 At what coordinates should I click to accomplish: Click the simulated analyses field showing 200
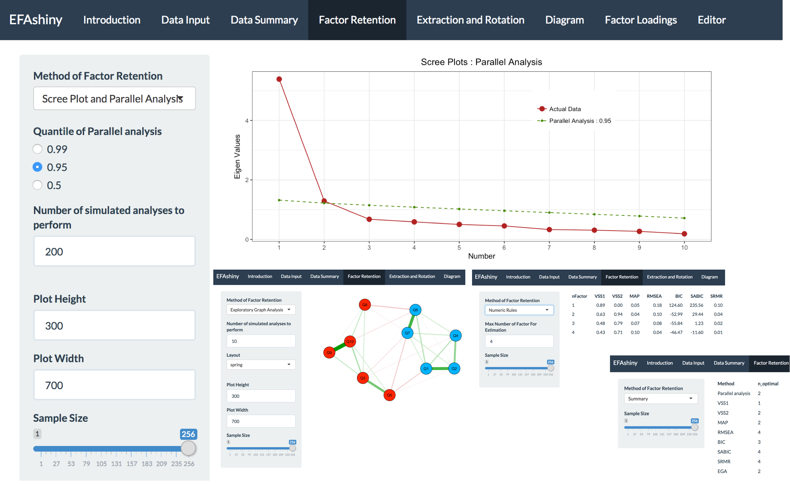click(114, 251)
